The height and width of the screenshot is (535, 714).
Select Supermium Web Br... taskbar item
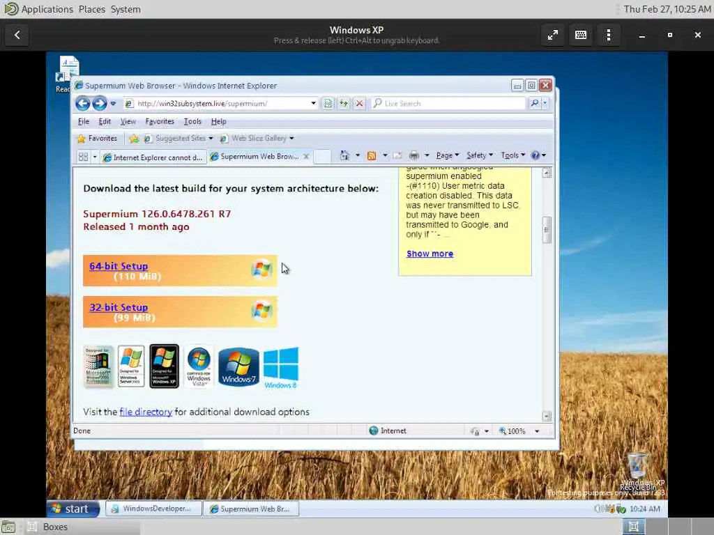251,509
